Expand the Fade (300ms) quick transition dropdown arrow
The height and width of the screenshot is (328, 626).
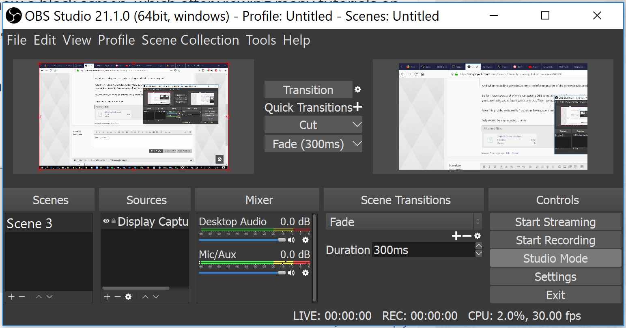click(357, 144)
